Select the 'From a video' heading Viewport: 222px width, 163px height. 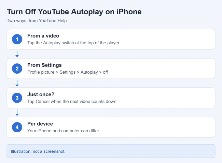coord(43,36)
